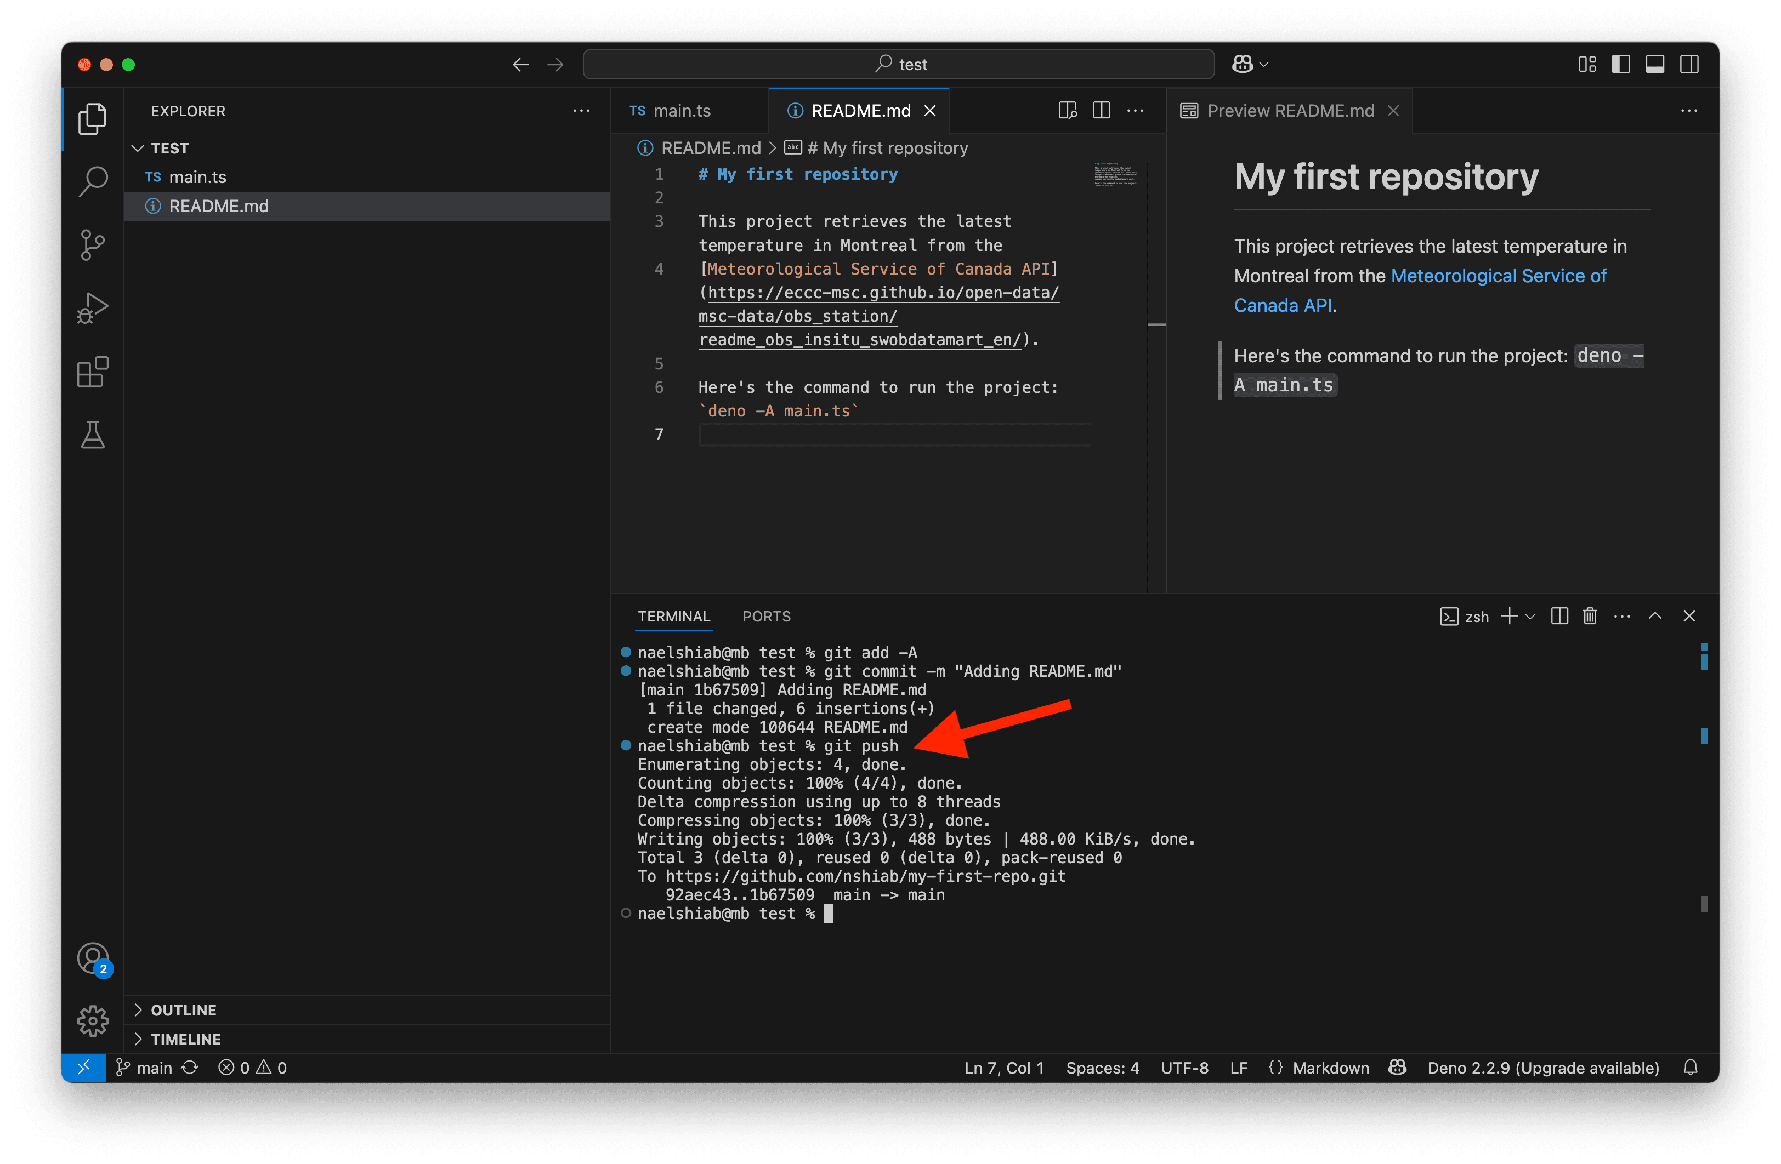
Task: Click Deno 2.2.9 upgrade status
Action: [x=1543, y=1068]
